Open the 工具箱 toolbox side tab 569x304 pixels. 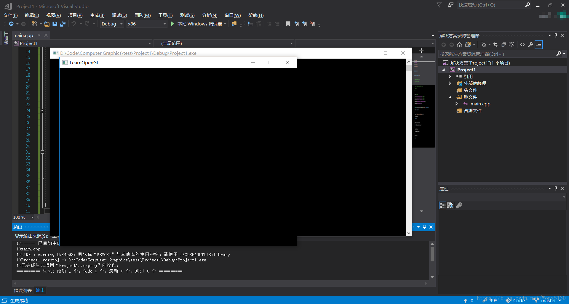tap(6, 38)
